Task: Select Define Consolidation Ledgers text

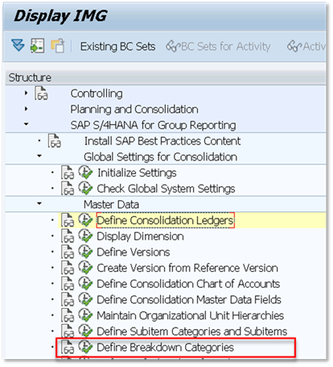Action: click(x=165, y=220)
